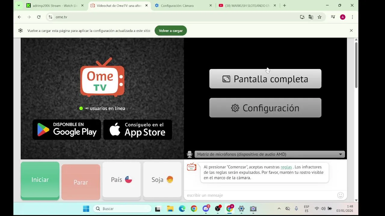The width and height of the screenshot is (385, 216).
Task: Show hidden system tray icons
Action: [x=279, y=209]
